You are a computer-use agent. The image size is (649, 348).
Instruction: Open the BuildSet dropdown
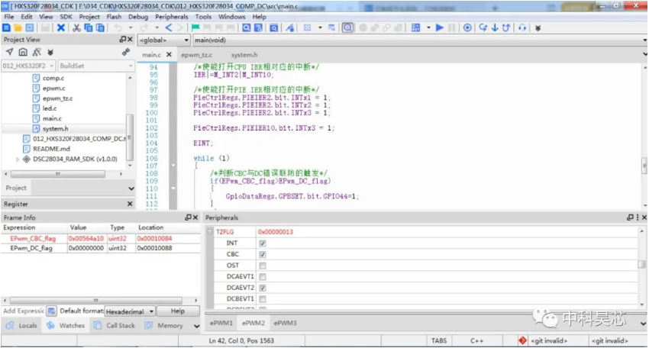(96, 66)
